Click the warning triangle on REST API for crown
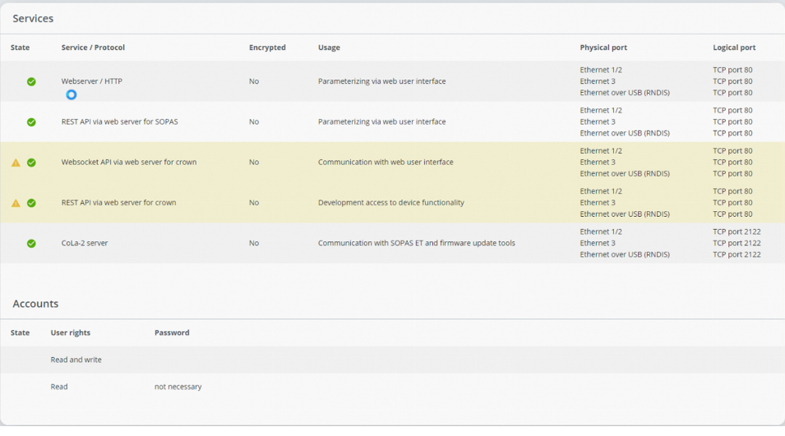The image size is (785, 436). 16,203
